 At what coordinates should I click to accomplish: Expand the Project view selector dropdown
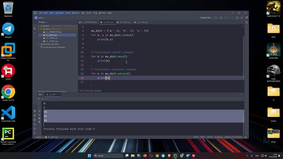pos(43,22)
